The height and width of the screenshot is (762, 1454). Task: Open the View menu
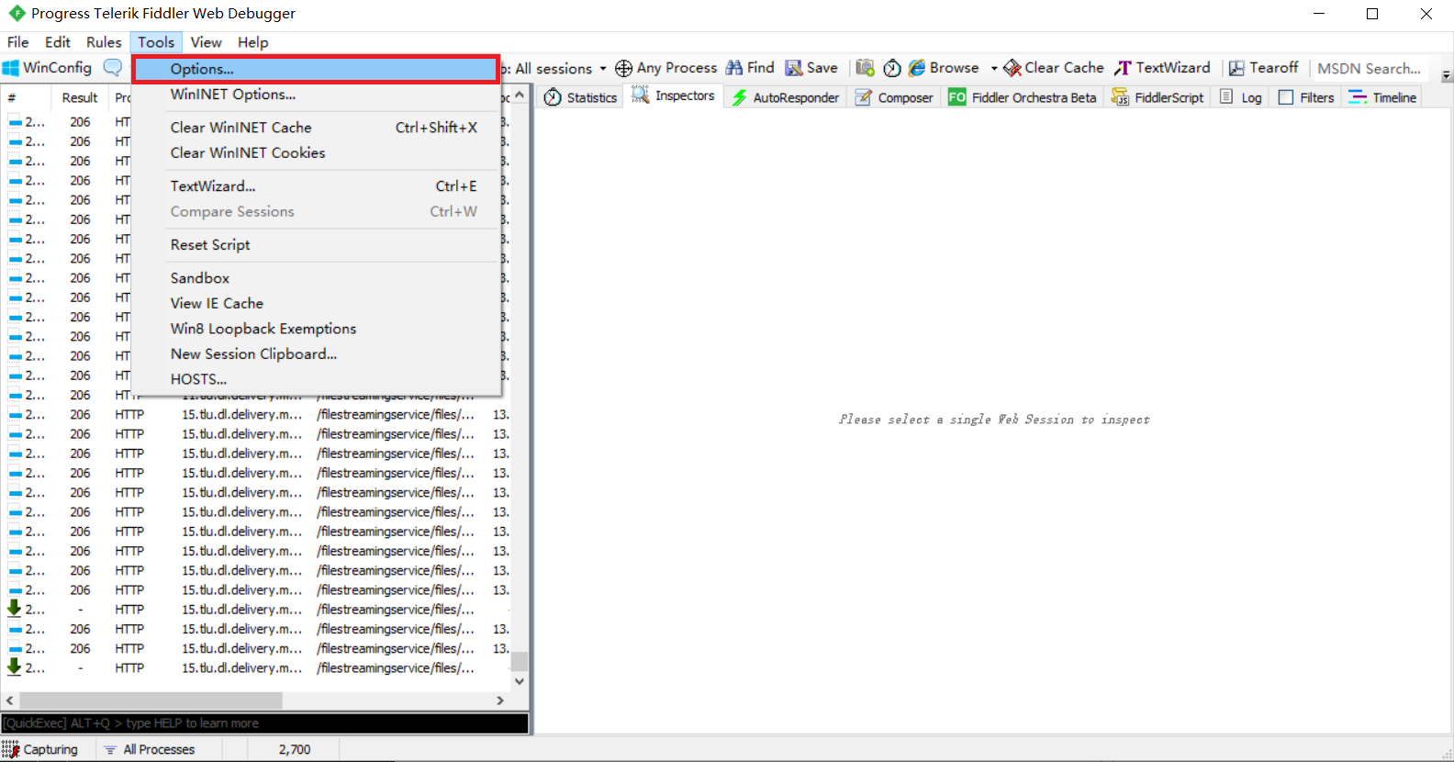[207, 42]
